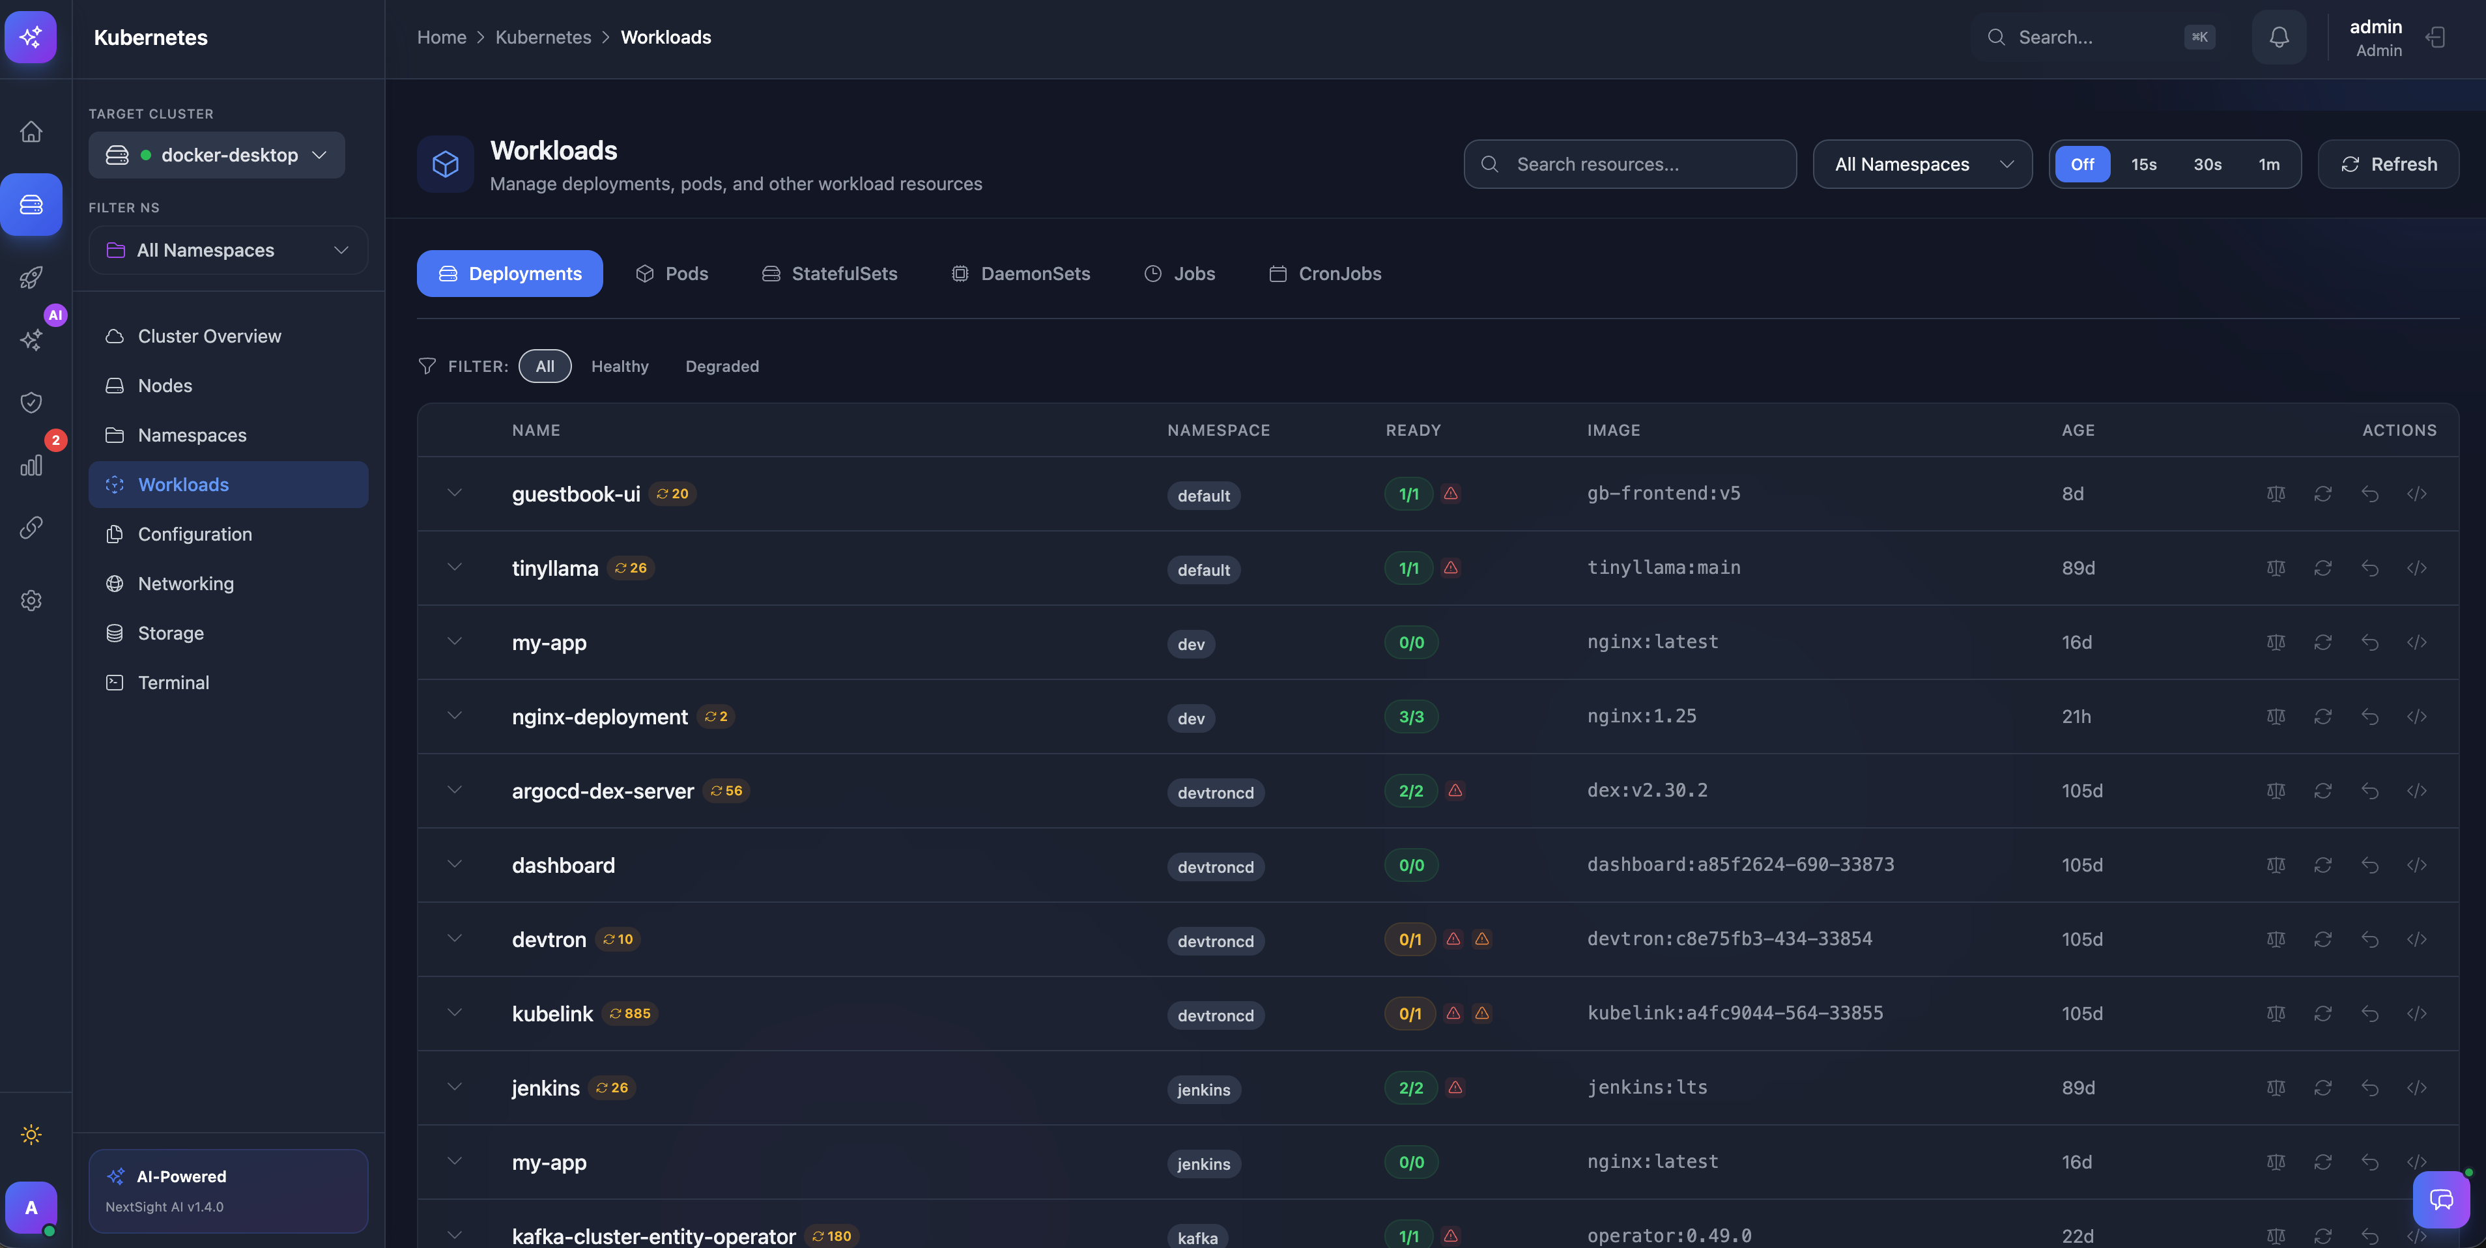Toggle the light theme sun icon

[x=31, y=1135]
